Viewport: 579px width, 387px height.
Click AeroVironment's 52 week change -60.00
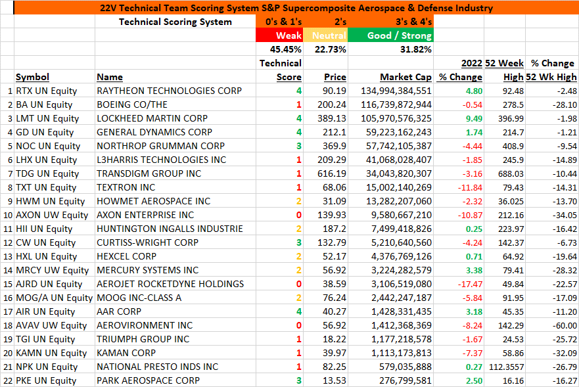tap(552, 325)
